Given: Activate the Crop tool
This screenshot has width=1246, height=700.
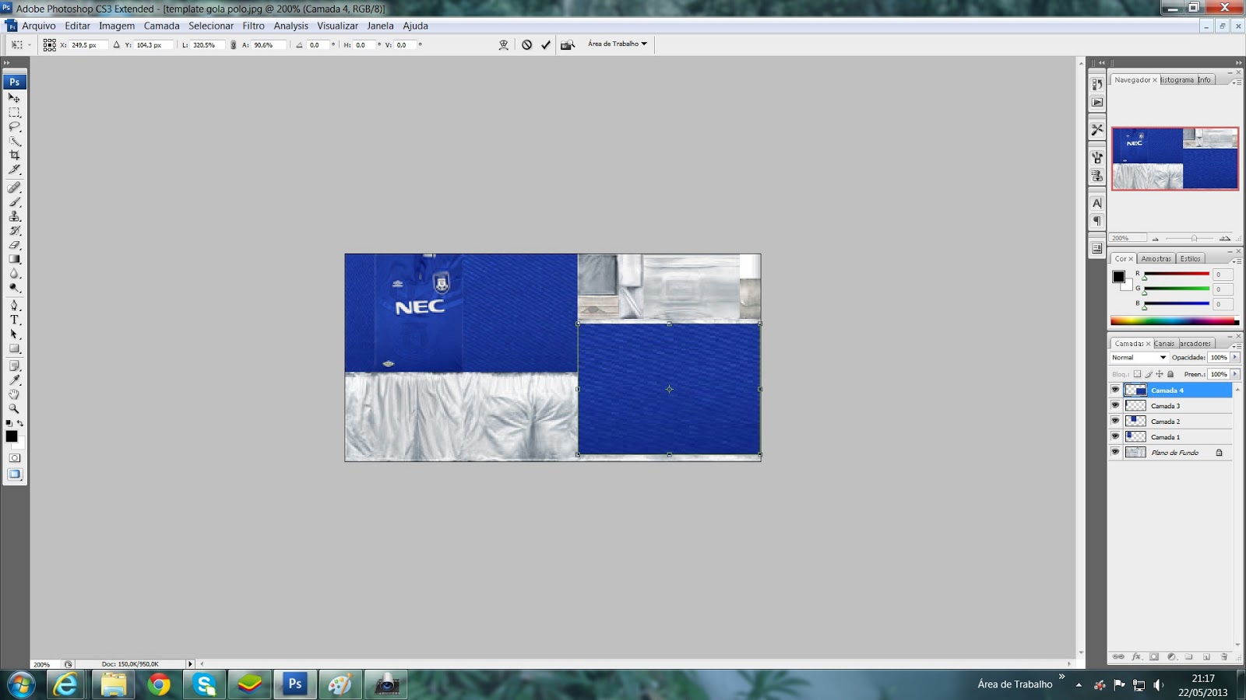Looking at the screenshot, I should (14, 155).
